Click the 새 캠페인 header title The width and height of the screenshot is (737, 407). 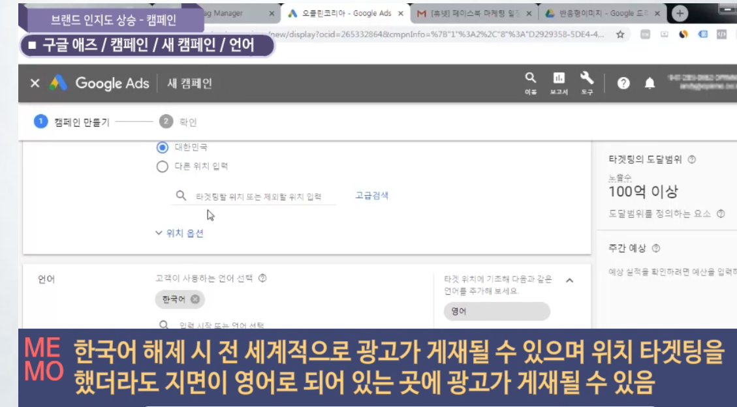(x=189, y=83)
